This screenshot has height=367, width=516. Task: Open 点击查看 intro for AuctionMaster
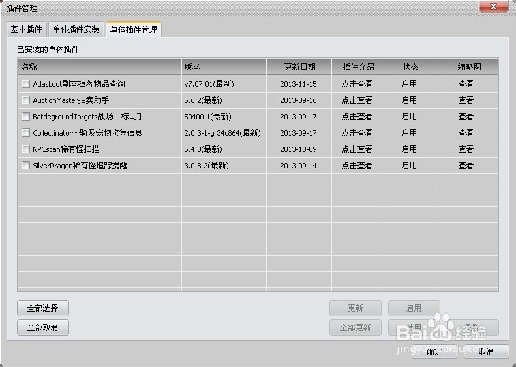coord(357,100)
